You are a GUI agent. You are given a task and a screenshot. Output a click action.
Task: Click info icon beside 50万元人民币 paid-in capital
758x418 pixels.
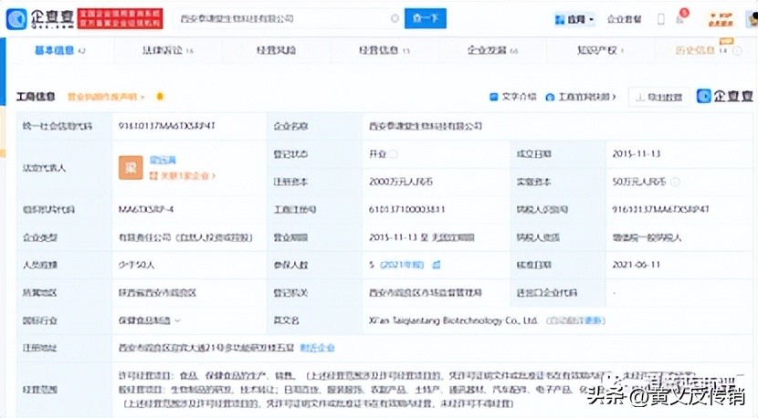(675, 183)
